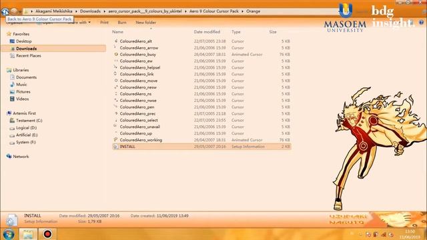Click the Orange breadcrumb segment

[x=253, y=11]
